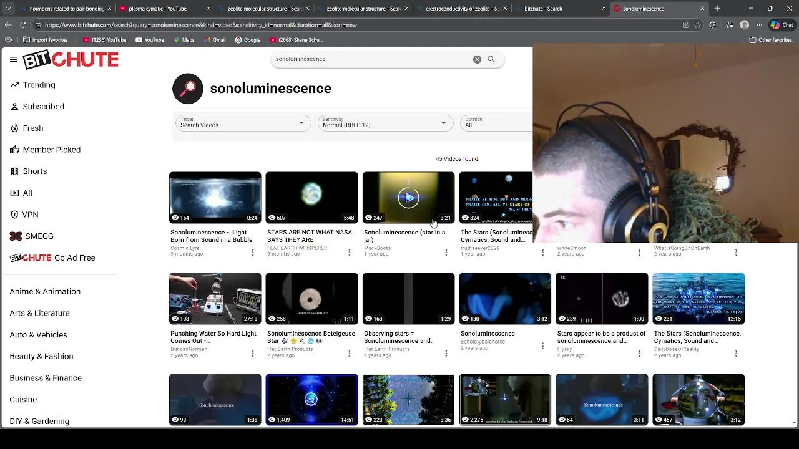Reload the page
The image size is (799, 449).
click(23, 25)
